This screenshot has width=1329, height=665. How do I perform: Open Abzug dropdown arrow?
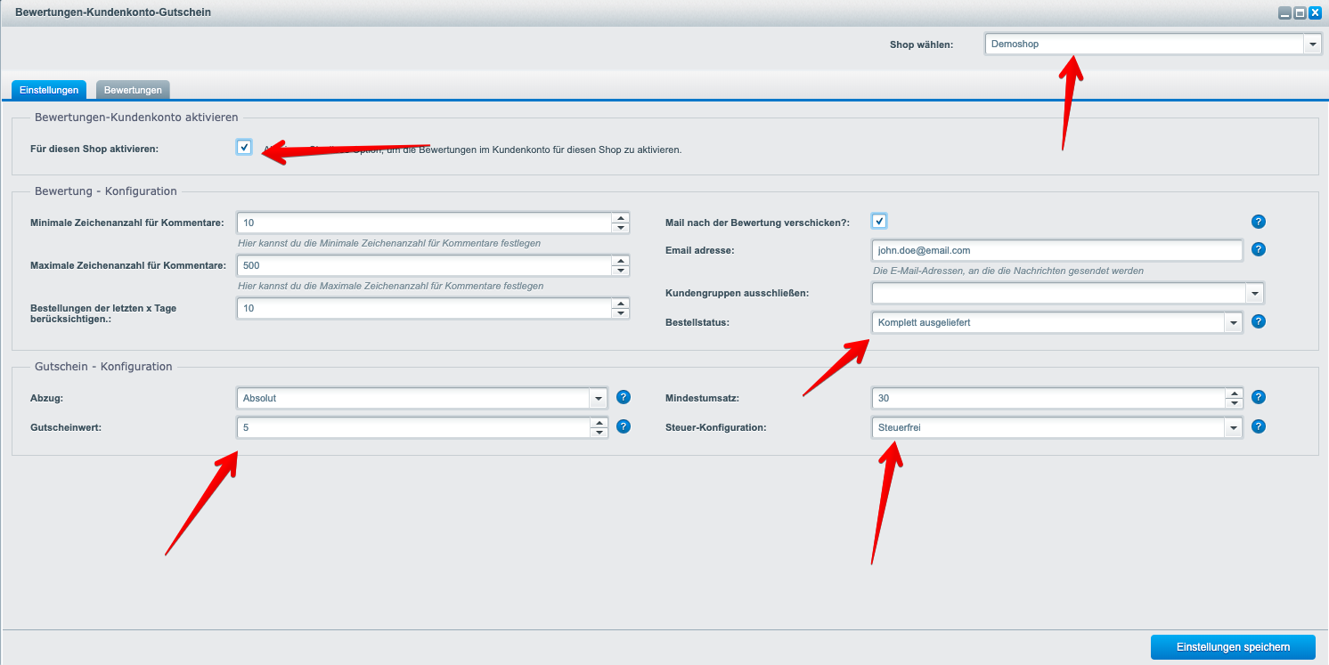pyautogui.click(x=599, y=398)
